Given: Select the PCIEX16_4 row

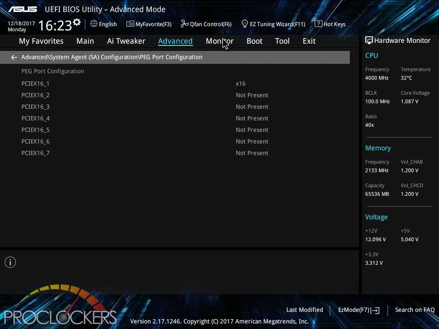Looking at the screenshot, I should 175,118.
